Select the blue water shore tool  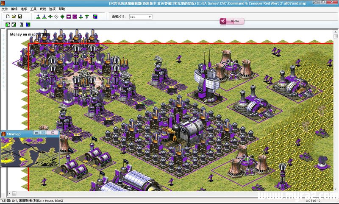[x=28, y=25]
